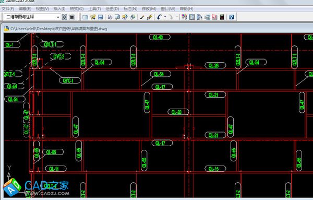The height and width of the screenshot is (200, 313).
Task: Open Help question mark icon
Action: click(232, 17)
